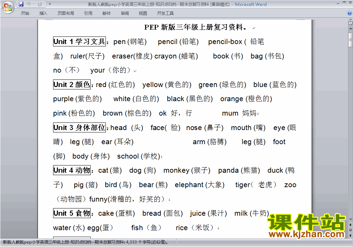Screen dimensions: 353x247
Task: Select the 邮件 ribbon tab
Action: [107, 13]
